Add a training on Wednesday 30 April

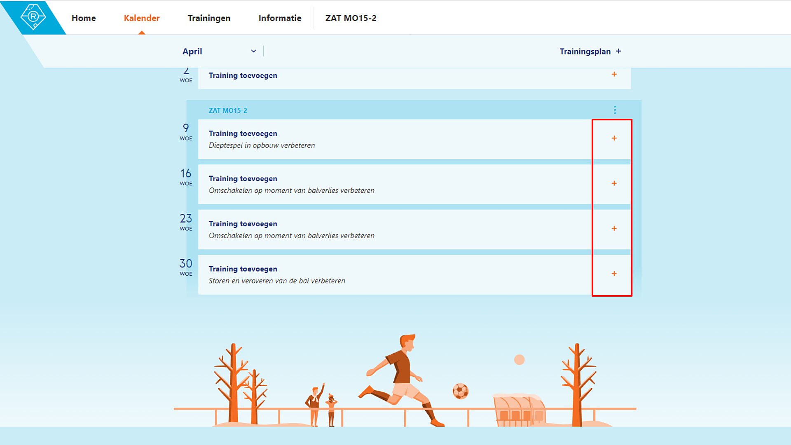[x=614, y=273]
